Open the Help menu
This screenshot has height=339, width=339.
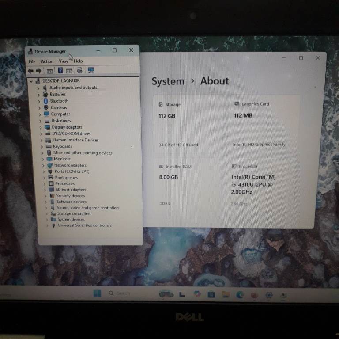click(x=78, y=61)
